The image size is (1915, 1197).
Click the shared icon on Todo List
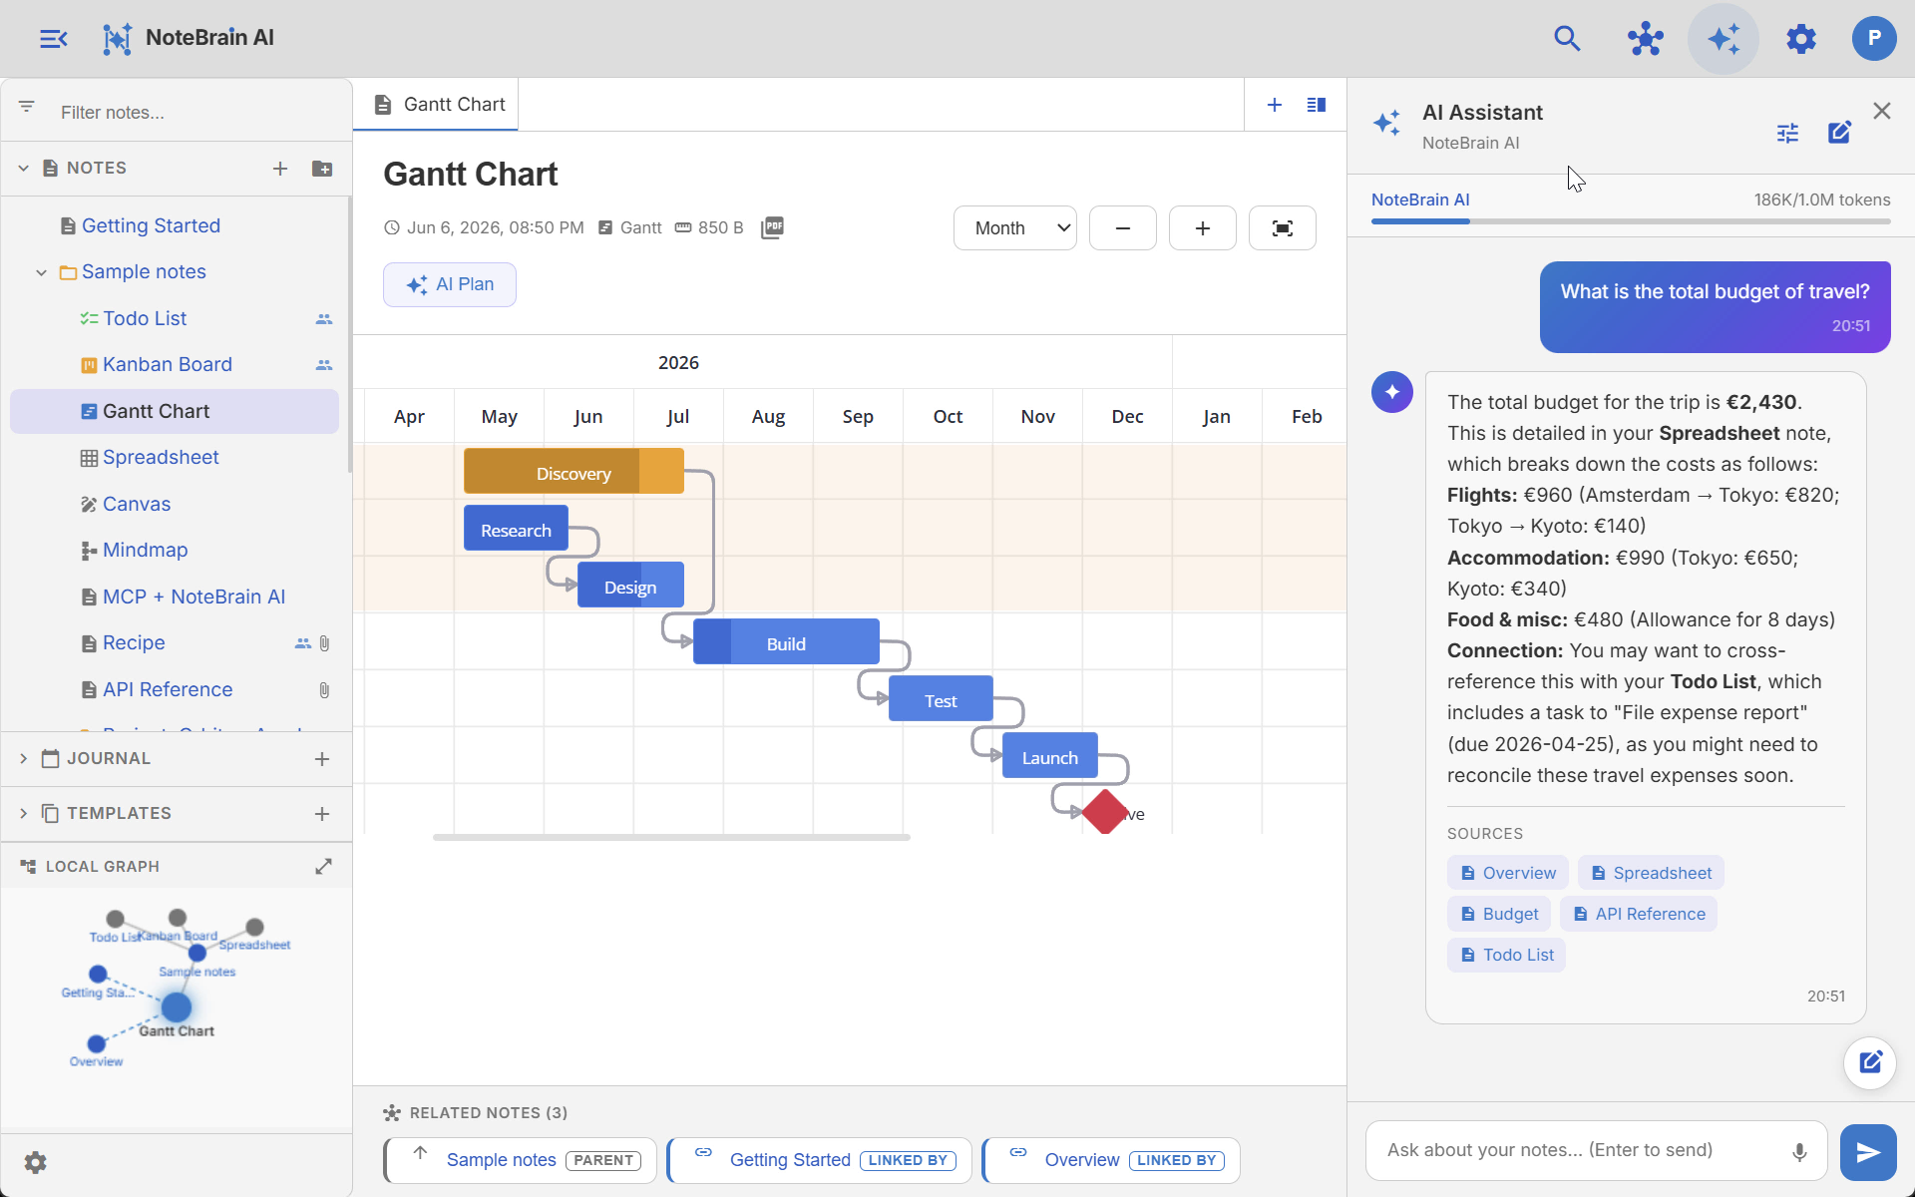(x=324, y=319)
